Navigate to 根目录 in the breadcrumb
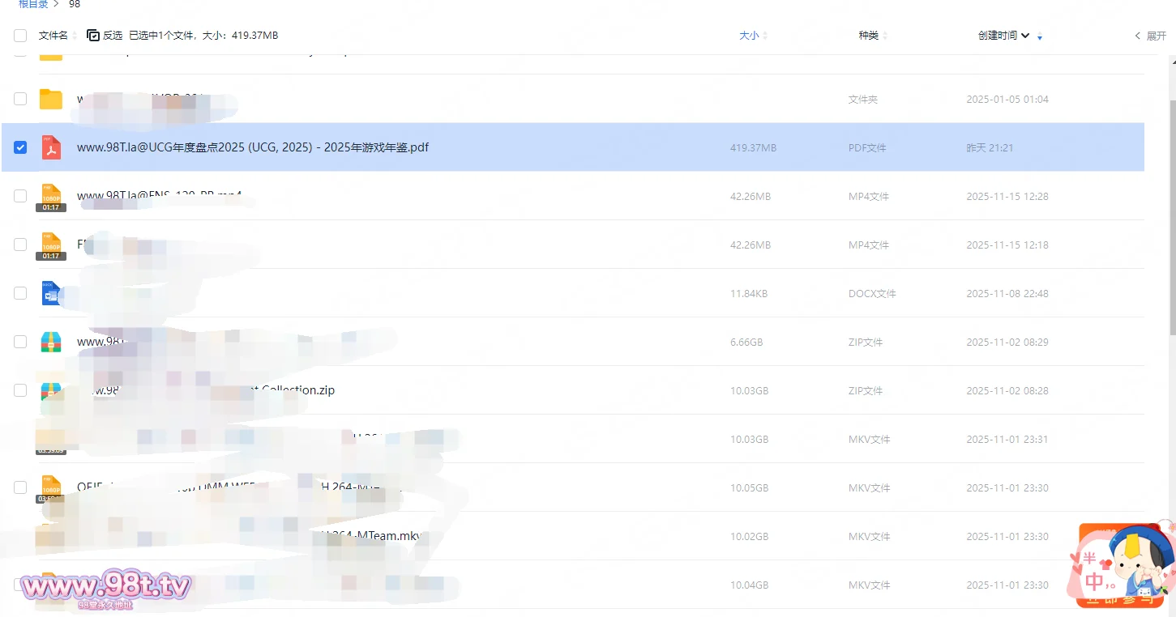This screenshot has width=1176, height=617. pyautogui.click(x=33, y=4)
